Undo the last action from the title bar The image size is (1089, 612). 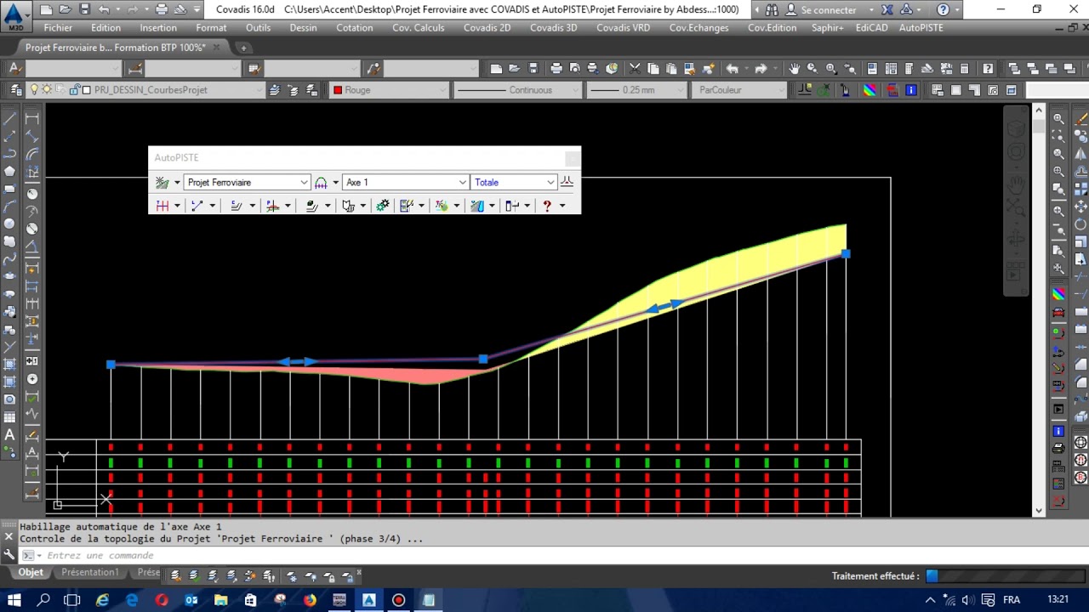tap(104, 9)
